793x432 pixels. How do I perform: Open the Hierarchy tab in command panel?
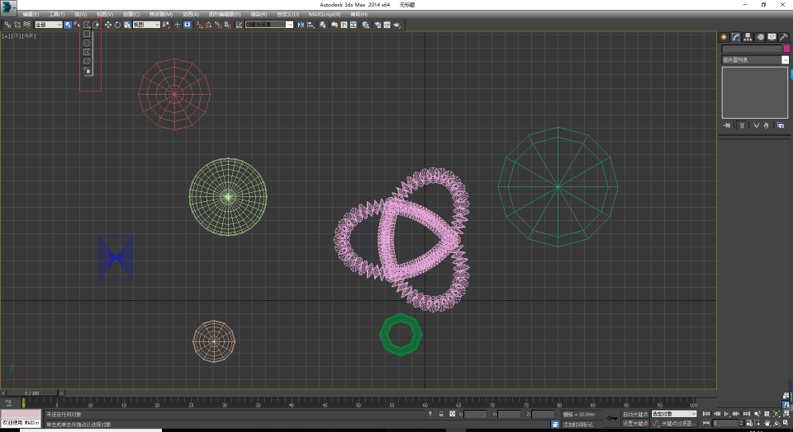point(748,37)
